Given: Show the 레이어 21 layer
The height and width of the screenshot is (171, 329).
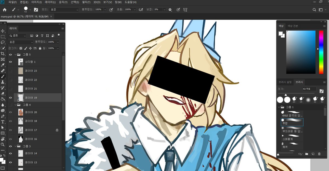Looking at the screenshot, I should coord(10,89).
